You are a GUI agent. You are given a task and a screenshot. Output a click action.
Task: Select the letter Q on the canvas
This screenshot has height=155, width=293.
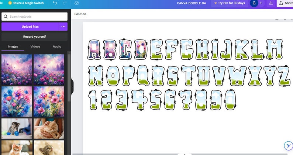pyautogui.click(x=144, y=75)
